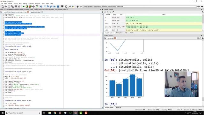Run current cell toolbar icon
Screen dimensions: 204x115
[27, 6]
